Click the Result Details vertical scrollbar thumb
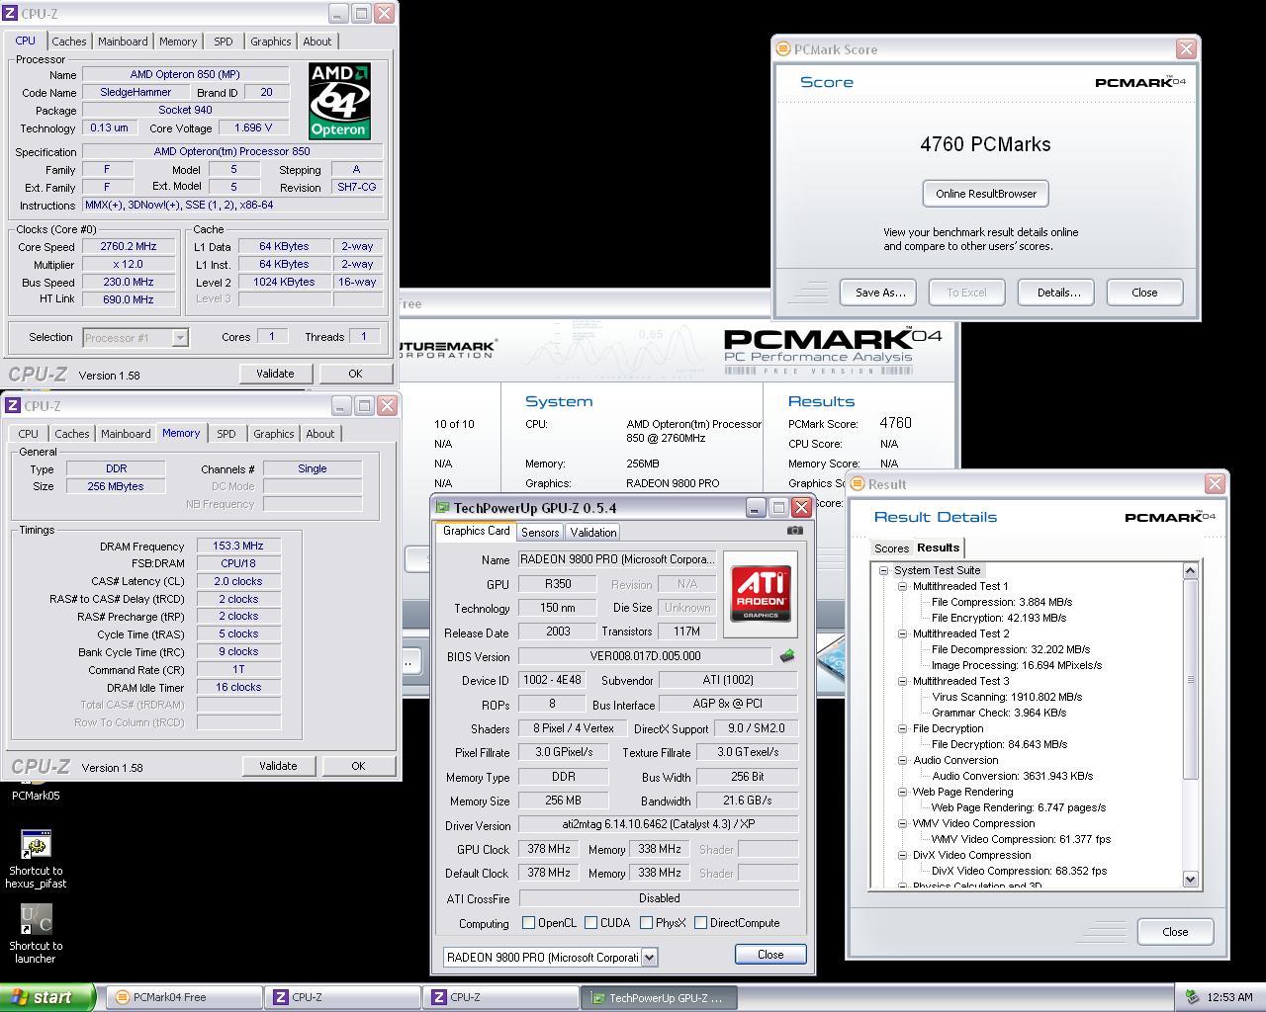The width and height of the screenshot is (1266, 1012). point(1190,679)
